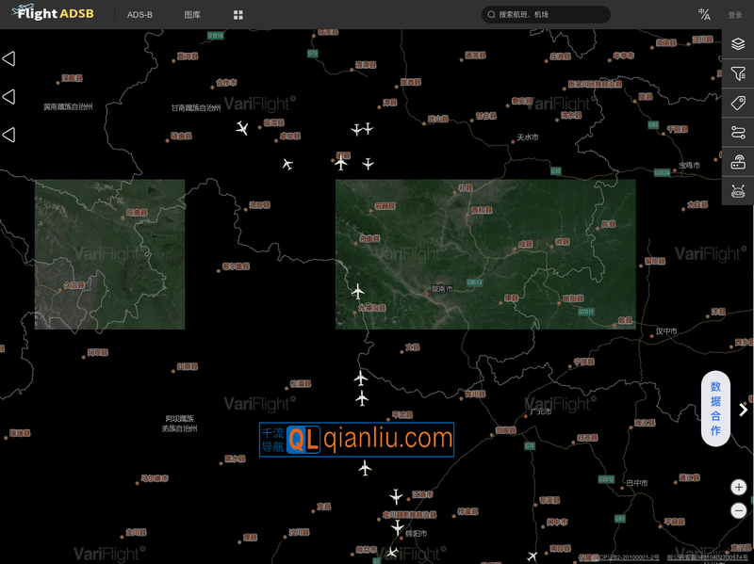Click the 数据合作 data cooperation button

(715, 409)
